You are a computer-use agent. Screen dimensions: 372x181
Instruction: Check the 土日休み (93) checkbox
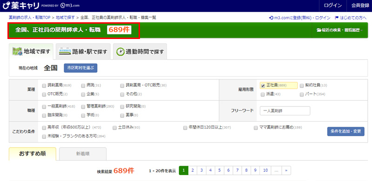(114, 128)
